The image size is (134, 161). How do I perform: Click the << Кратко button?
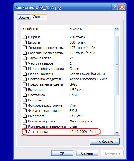[x=105, y=142]
